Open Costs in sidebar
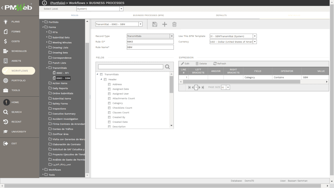 15,41
